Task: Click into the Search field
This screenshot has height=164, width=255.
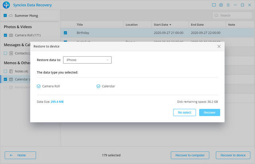Action: pos(233,16)
